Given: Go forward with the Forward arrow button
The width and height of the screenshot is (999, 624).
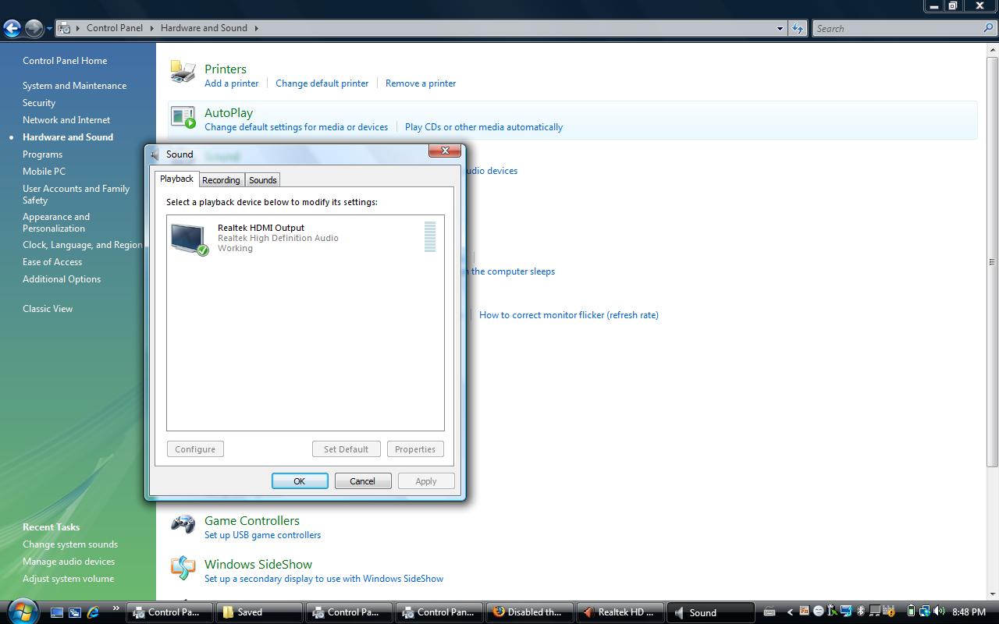Looking at the screenshot, I should tap(34, 29).
